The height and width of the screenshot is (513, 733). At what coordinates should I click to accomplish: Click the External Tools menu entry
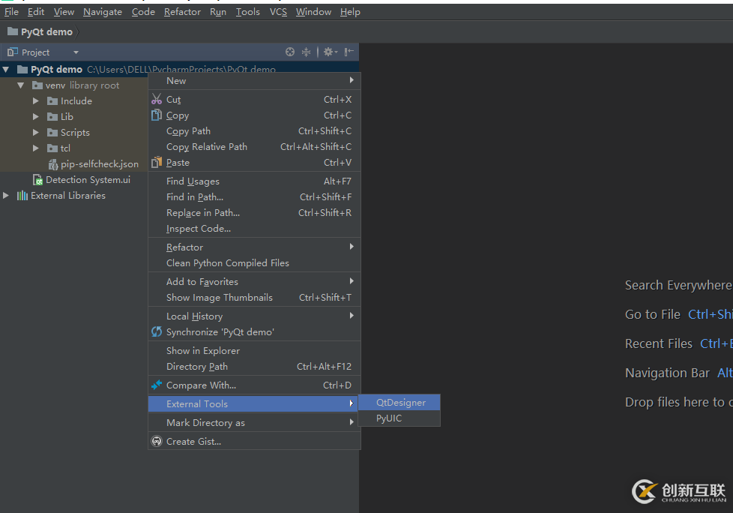click(x=254, y=404)
